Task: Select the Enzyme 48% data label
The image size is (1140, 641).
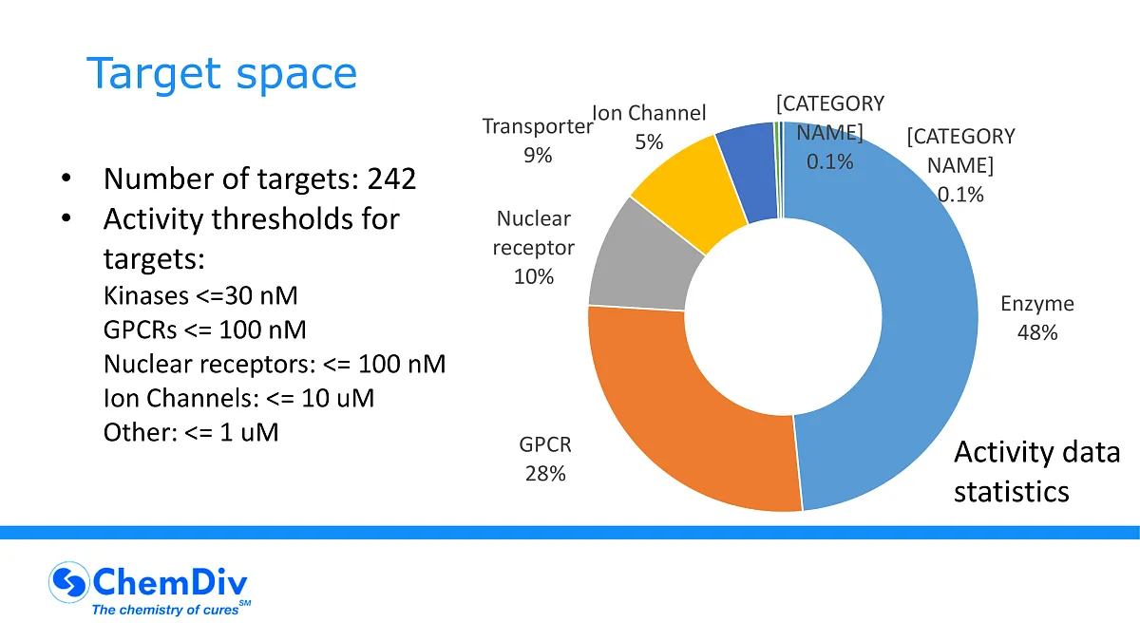Action: (x=1036, y=318)
